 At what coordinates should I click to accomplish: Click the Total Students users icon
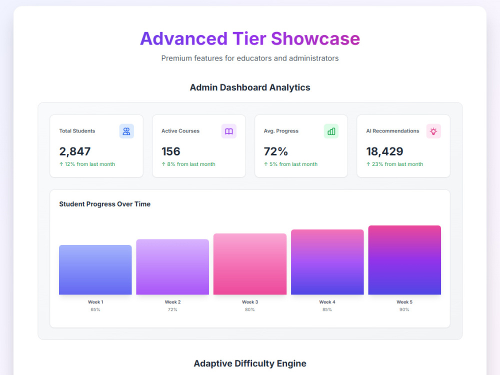click(126, 131)
